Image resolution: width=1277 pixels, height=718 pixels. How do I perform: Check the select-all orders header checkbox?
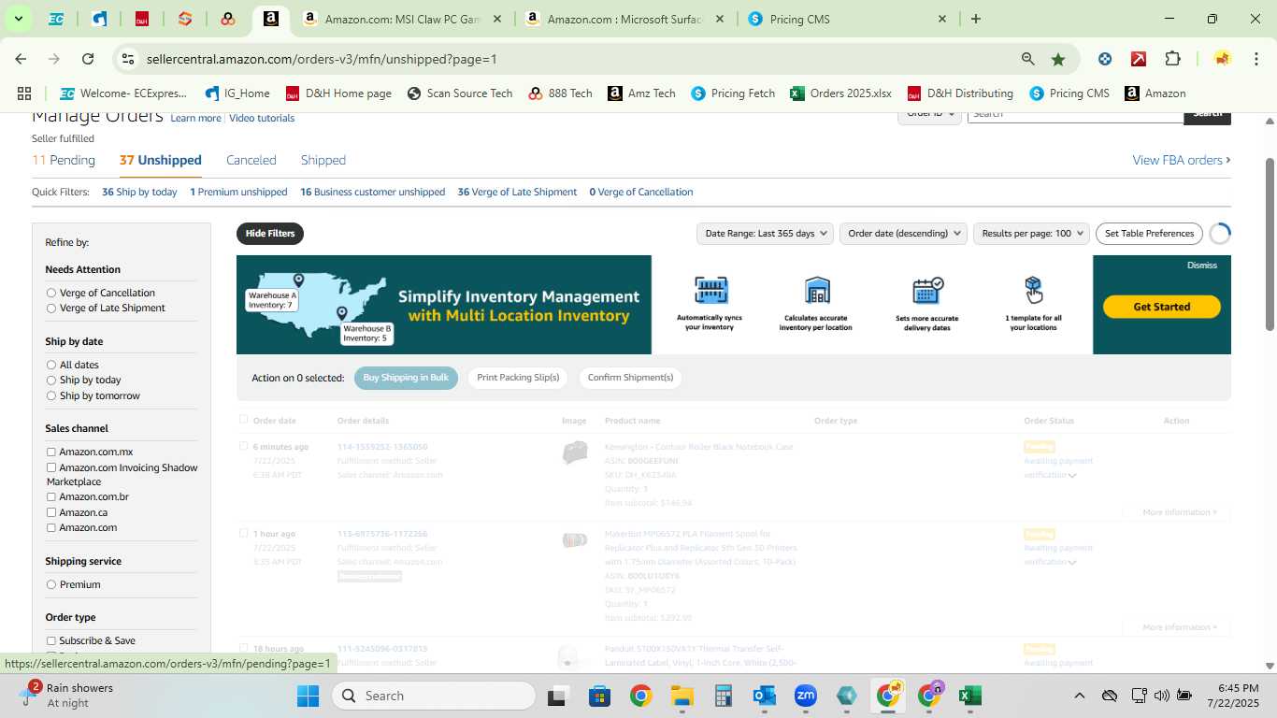244,420
